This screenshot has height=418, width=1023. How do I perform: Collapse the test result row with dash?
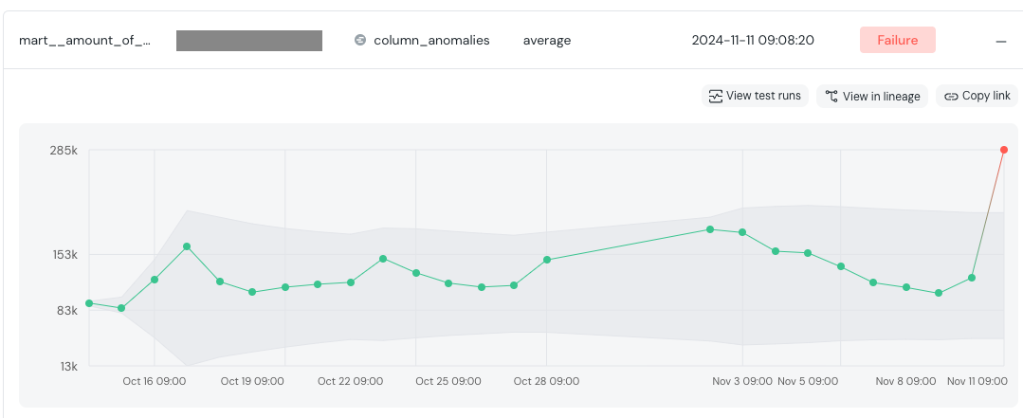click(1000, 41)
